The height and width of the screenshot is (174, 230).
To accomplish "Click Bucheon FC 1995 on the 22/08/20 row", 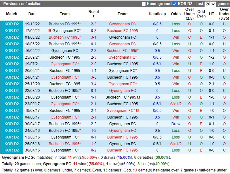I will 65,91.
